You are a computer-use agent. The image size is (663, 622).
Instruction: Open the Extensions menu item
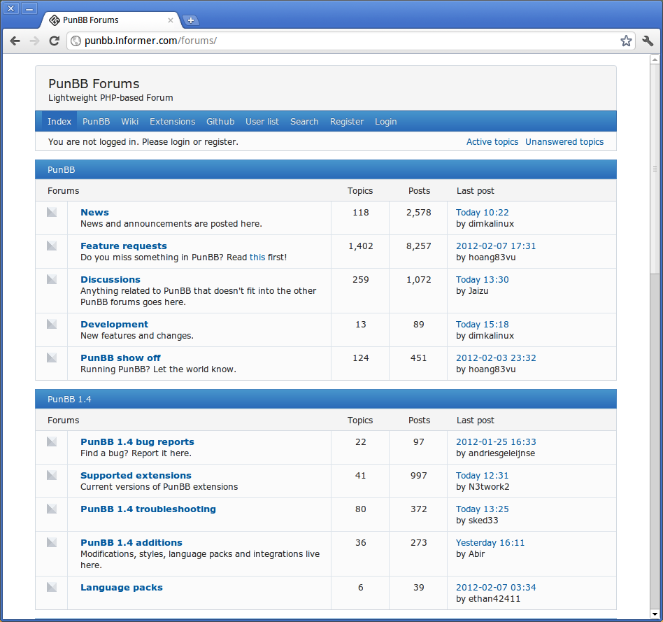(x=172, y=122)
